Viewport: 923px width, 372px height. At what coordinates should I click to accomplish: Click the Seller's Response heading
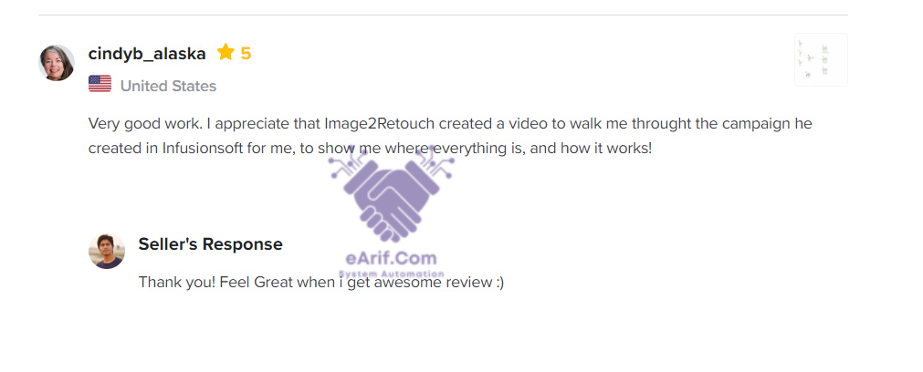coord(210,243)
